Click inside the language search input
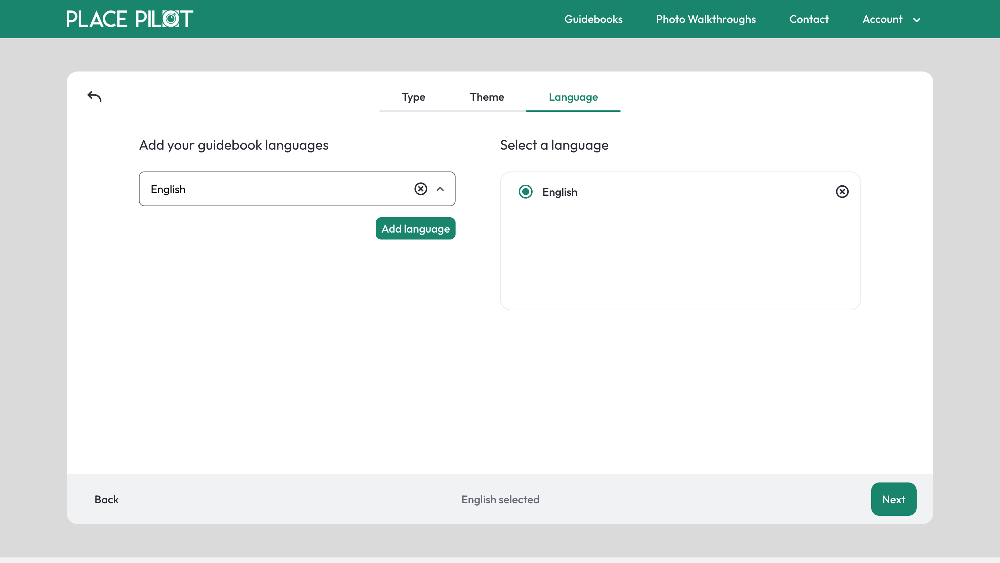Screen dimensions: 1000x563 [272, 189]
